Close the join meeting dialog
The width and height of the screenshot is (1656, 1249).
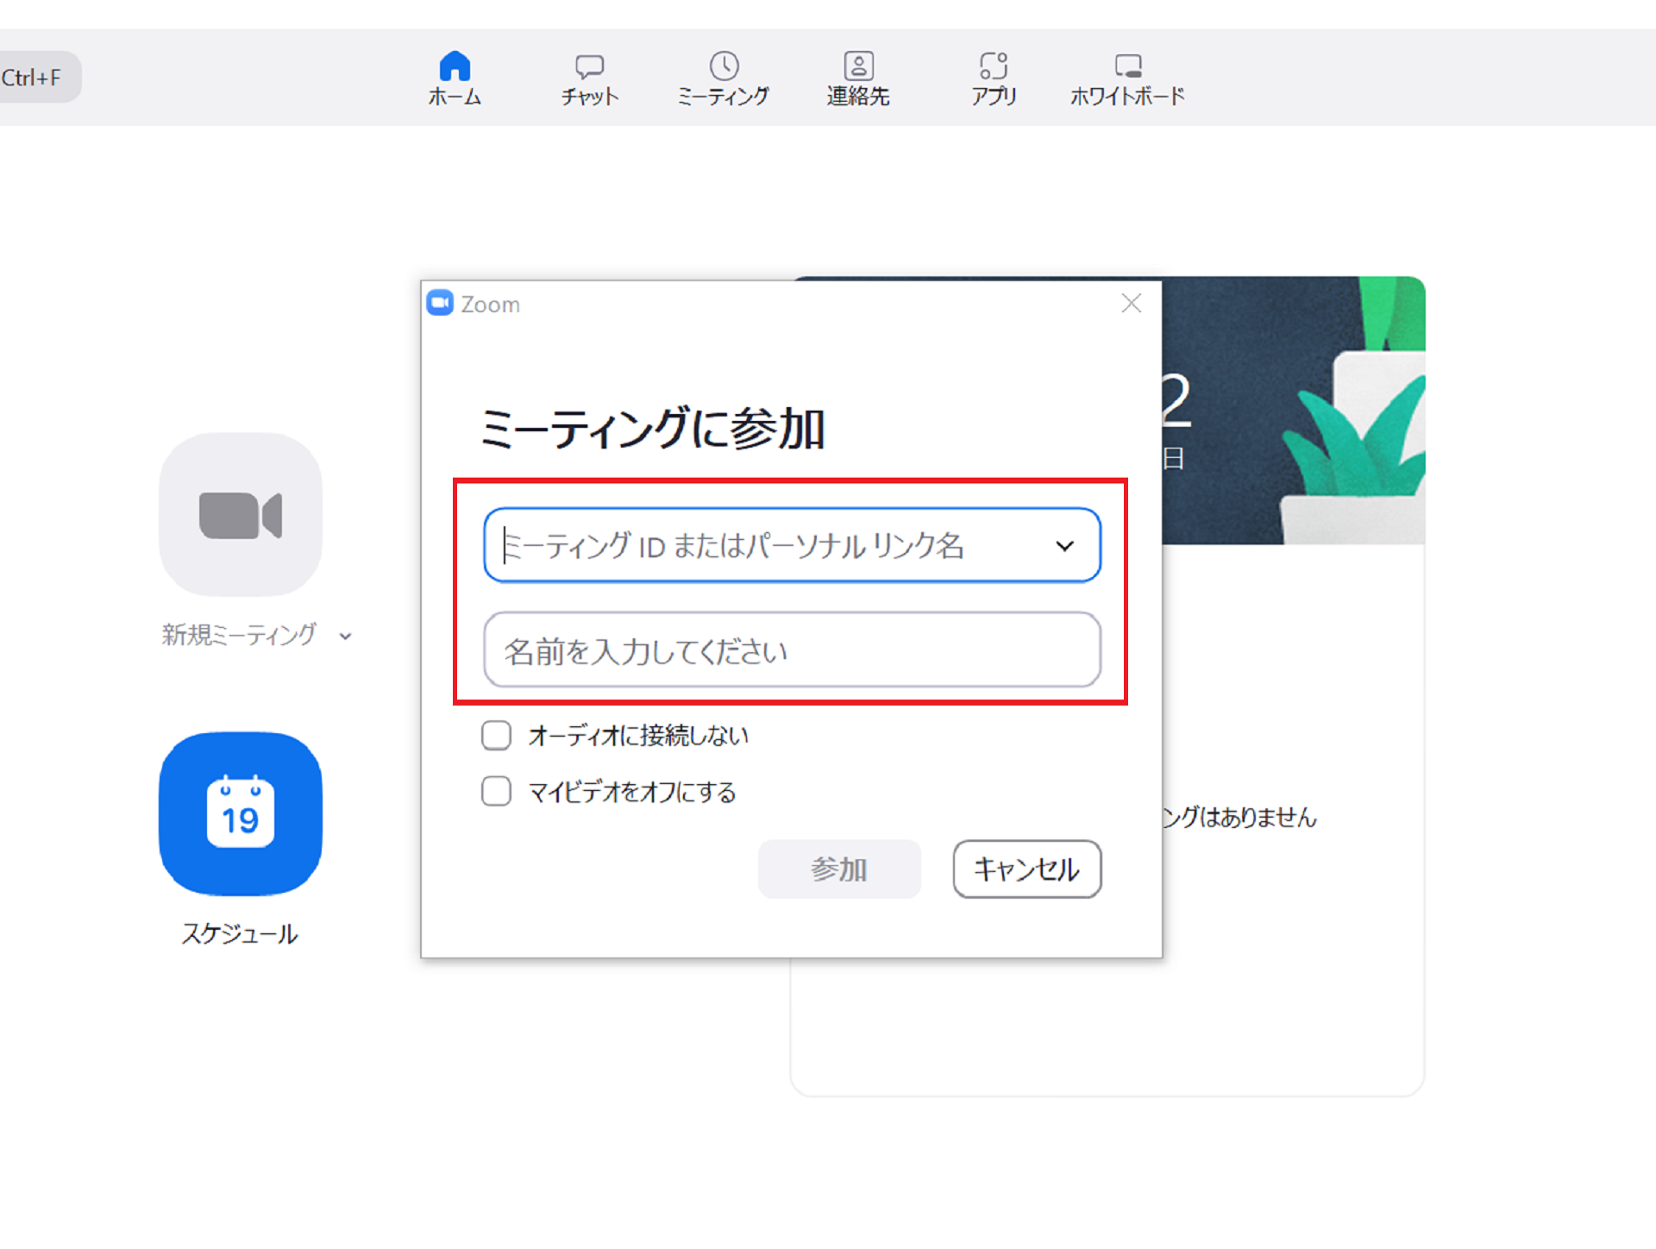point(1131,303)
